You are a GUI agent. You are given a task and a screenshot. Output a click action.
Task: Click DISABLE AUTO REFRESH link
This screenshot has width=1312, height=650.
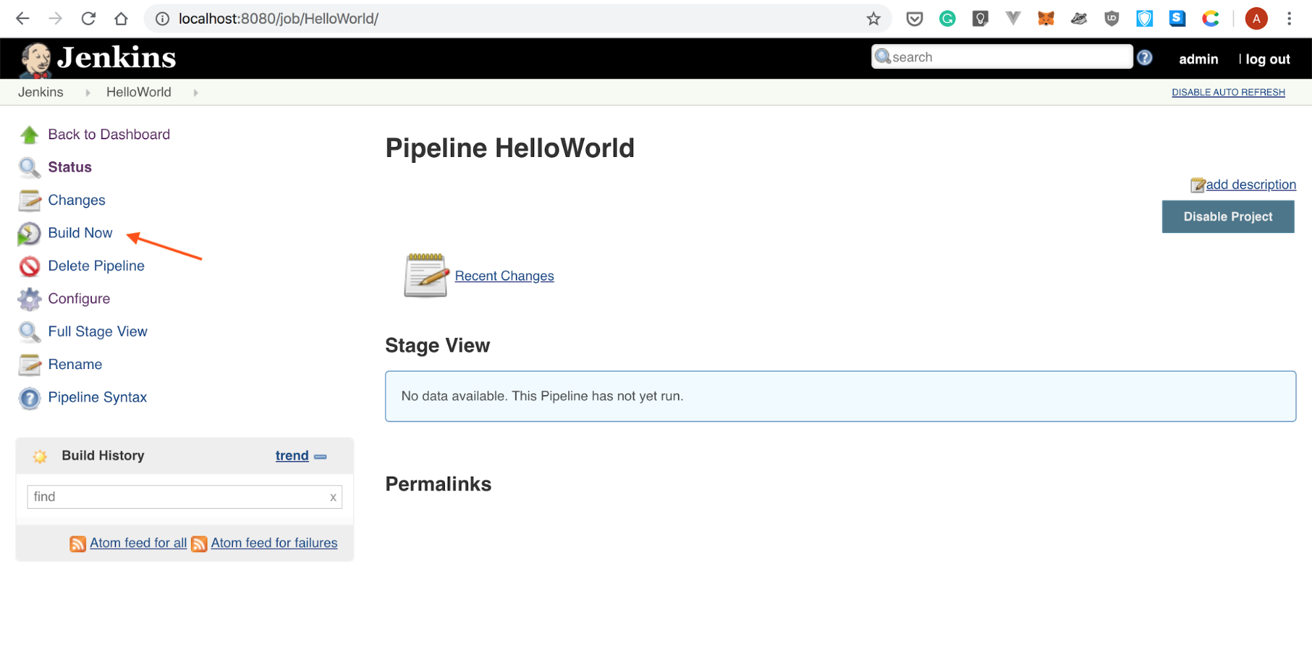pos(1228,93)
